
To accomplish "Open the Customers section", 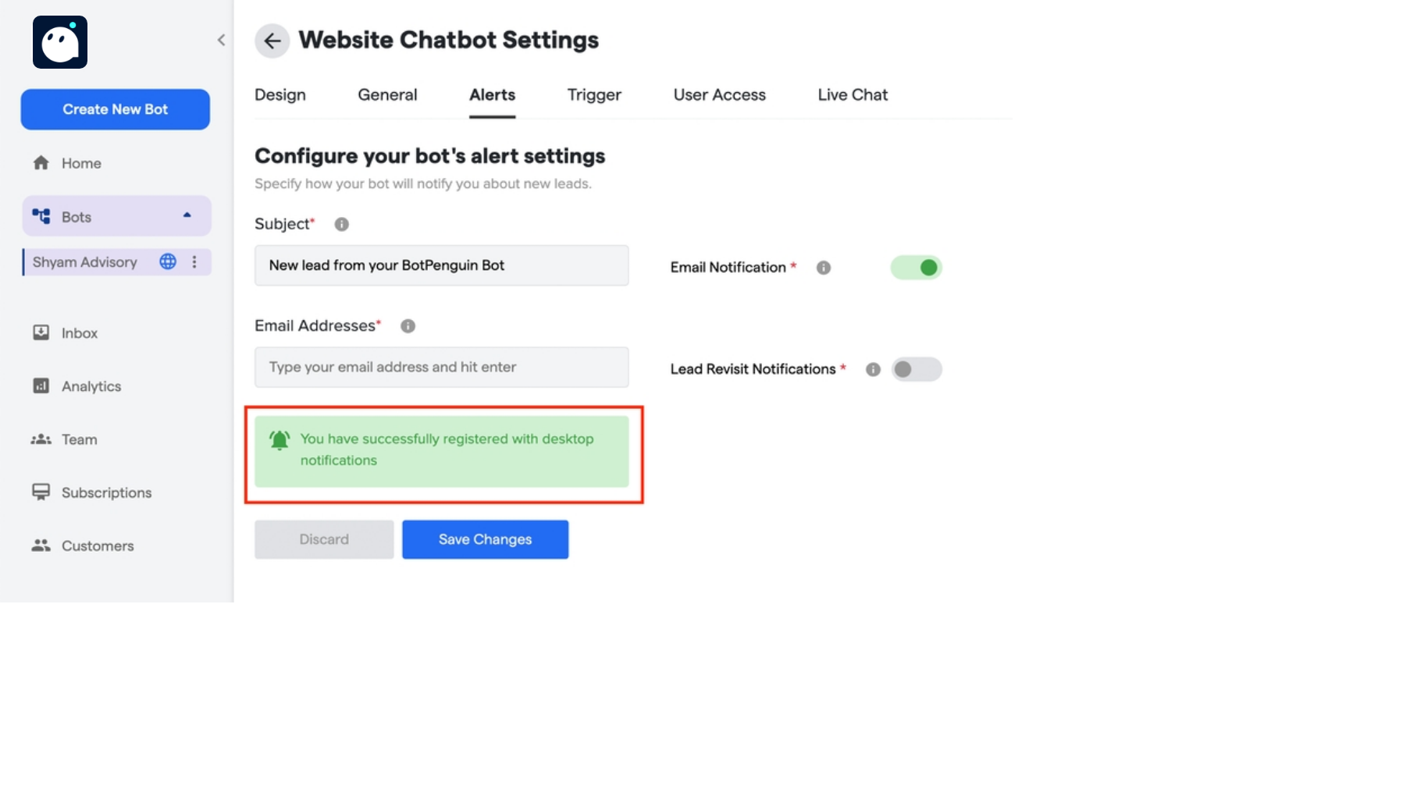I will click(x=97, y=545).
